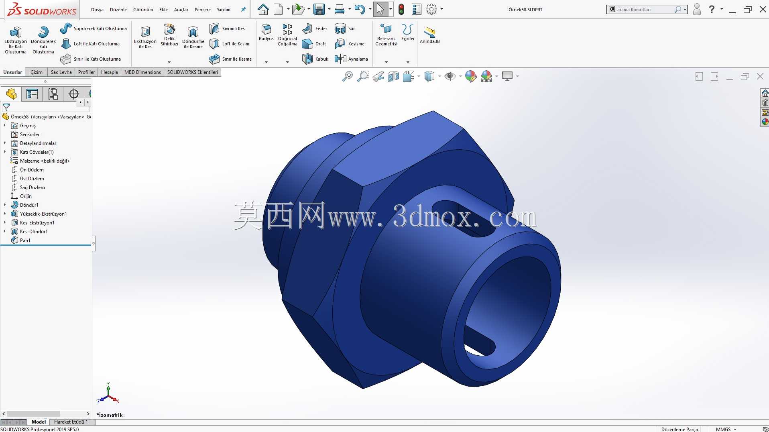Open the Options gear icon
The image size is (769, 432).
pyautogui.click(x=431, y=9)
